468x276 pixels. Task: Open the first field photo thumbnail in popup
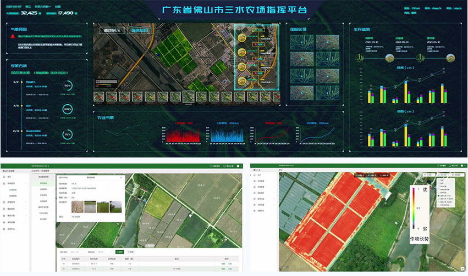tap(76, 207)
